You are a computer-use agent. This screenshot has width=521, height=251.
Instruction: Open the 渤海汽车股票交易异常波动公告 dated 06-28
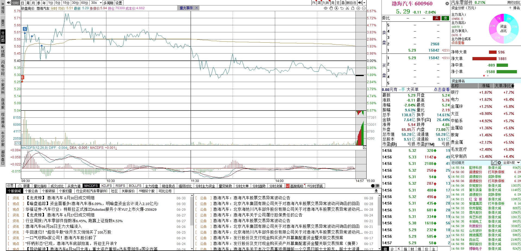point(251,198)
